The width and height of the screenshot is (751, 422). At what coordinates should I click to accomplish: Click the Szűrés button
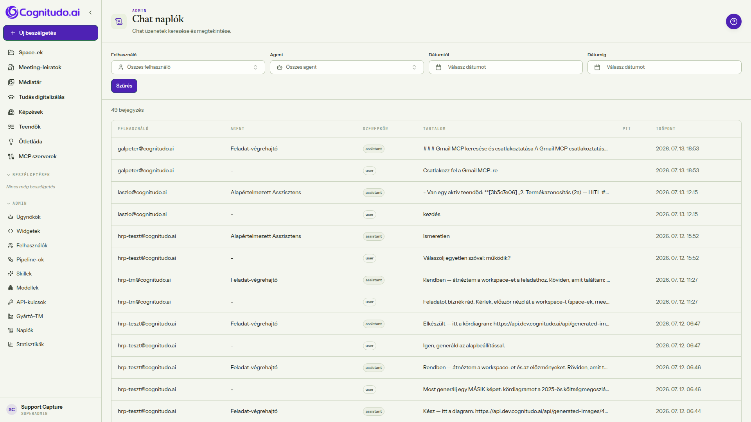tap(124, 86)
